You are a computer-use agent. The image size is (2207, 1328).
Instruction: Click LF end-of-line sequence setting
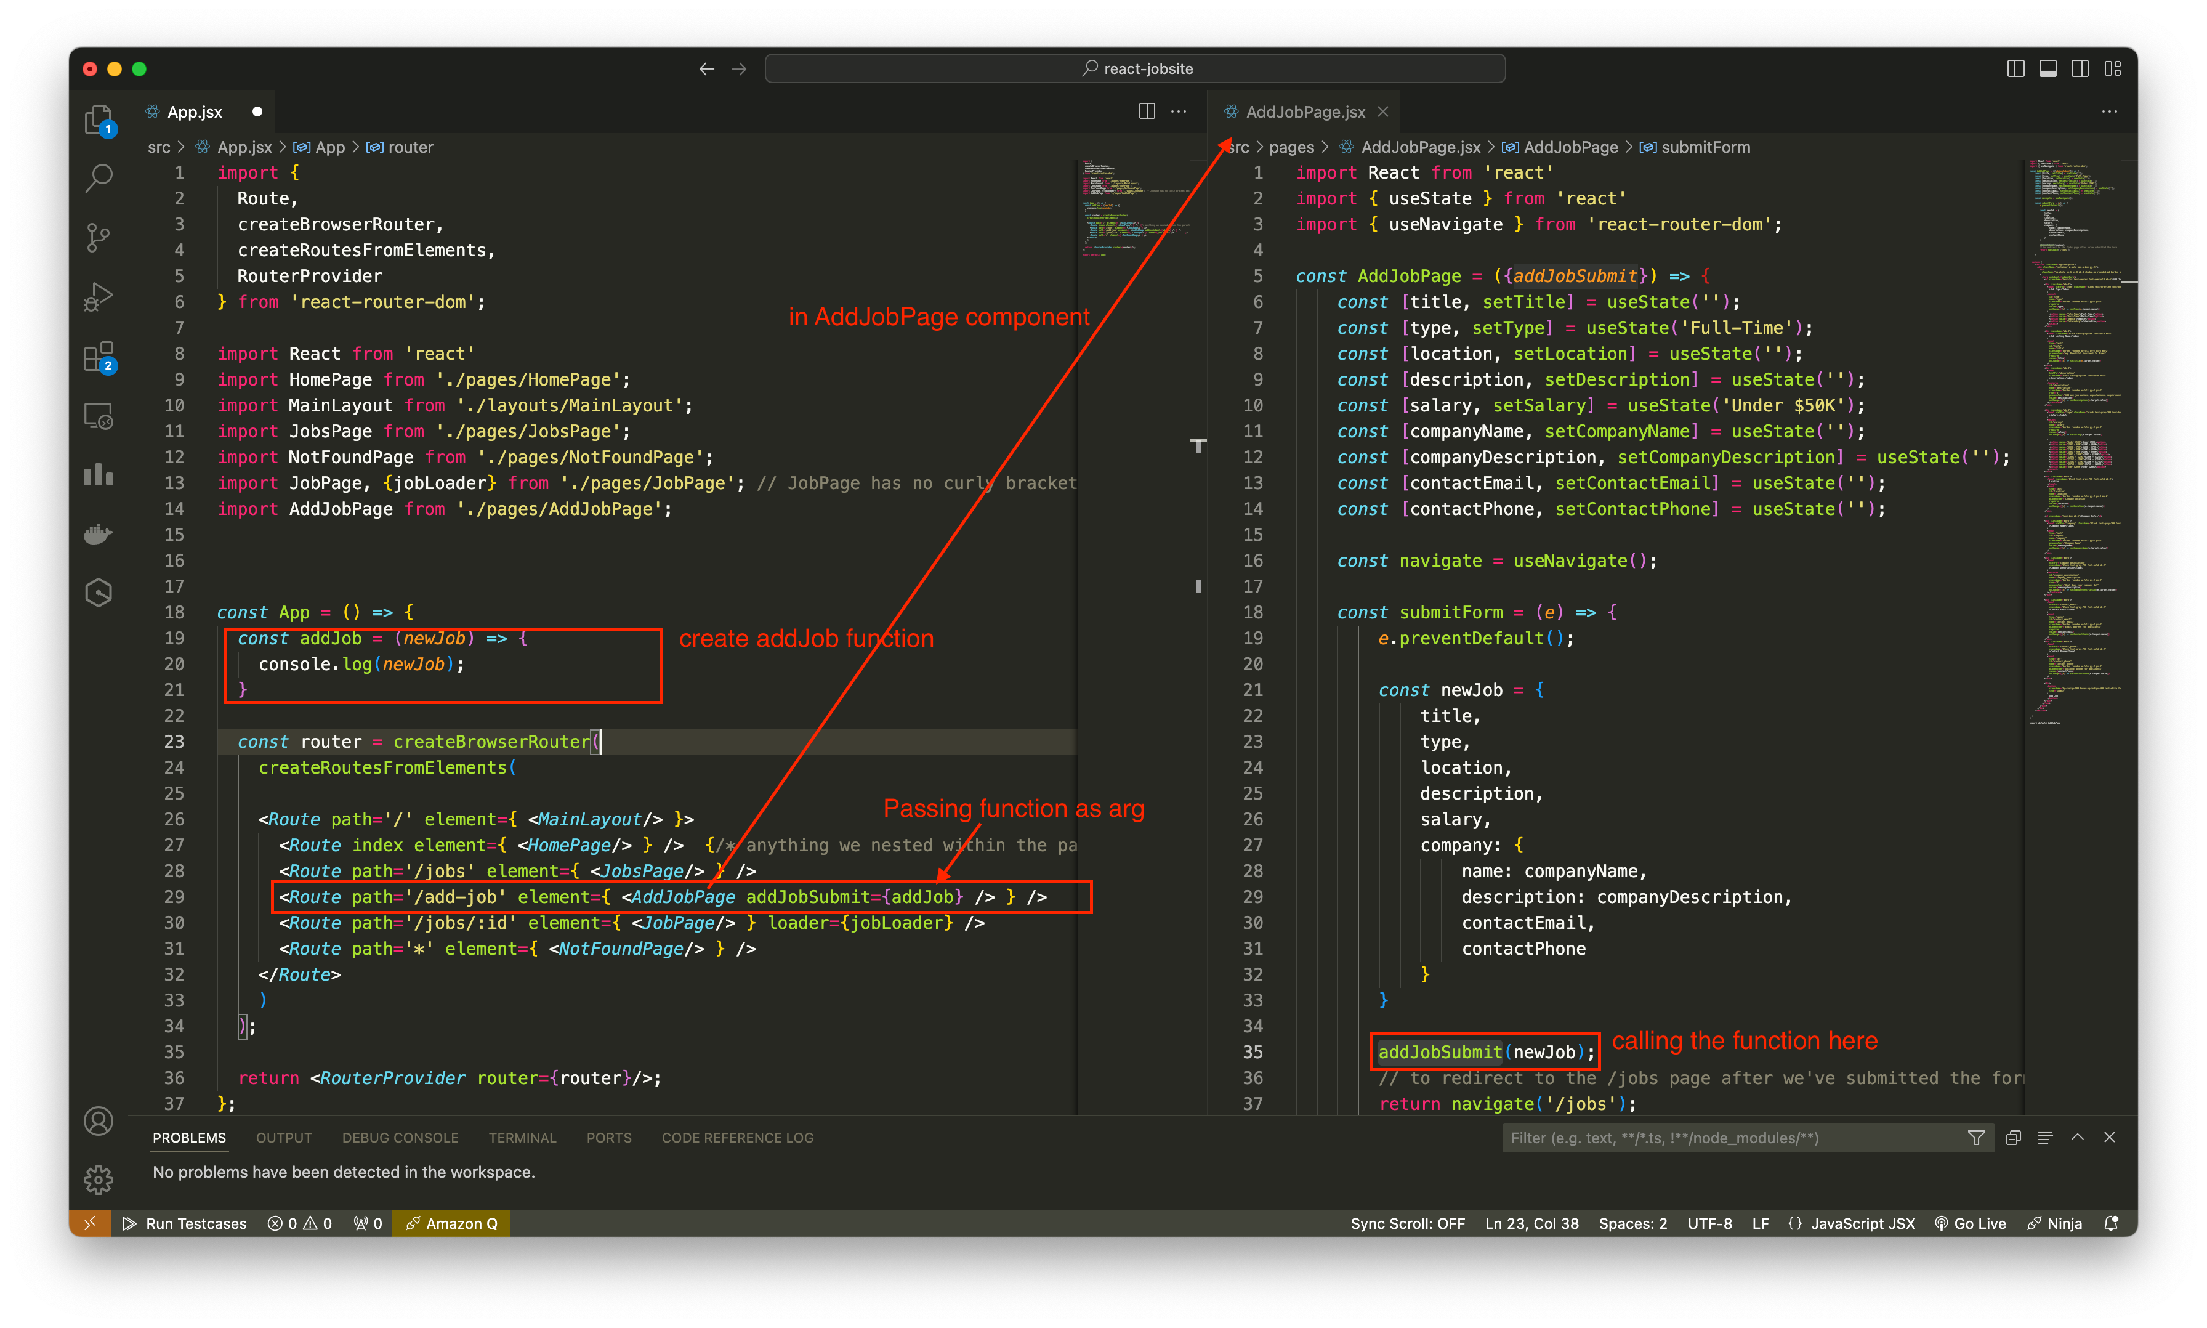point(1760,1223)
